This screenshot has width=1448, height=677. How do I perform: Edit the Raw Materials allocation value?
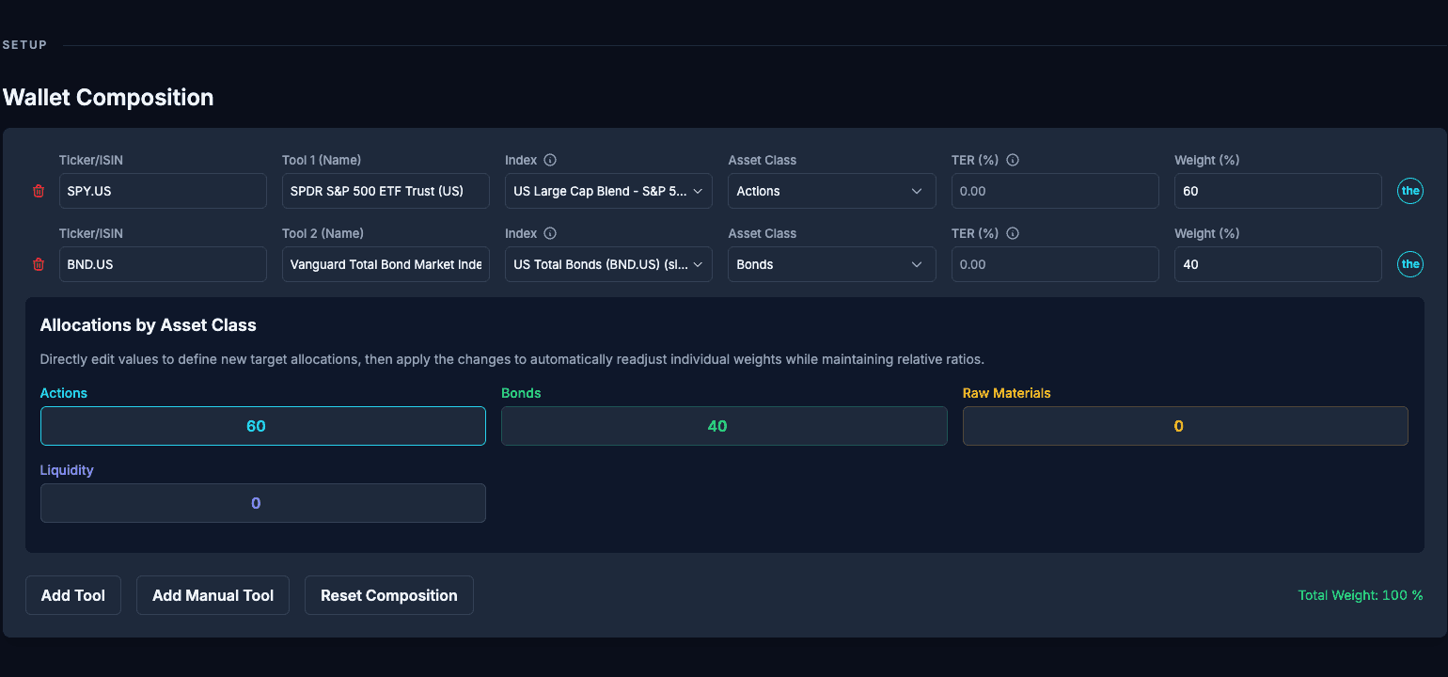1186,426
